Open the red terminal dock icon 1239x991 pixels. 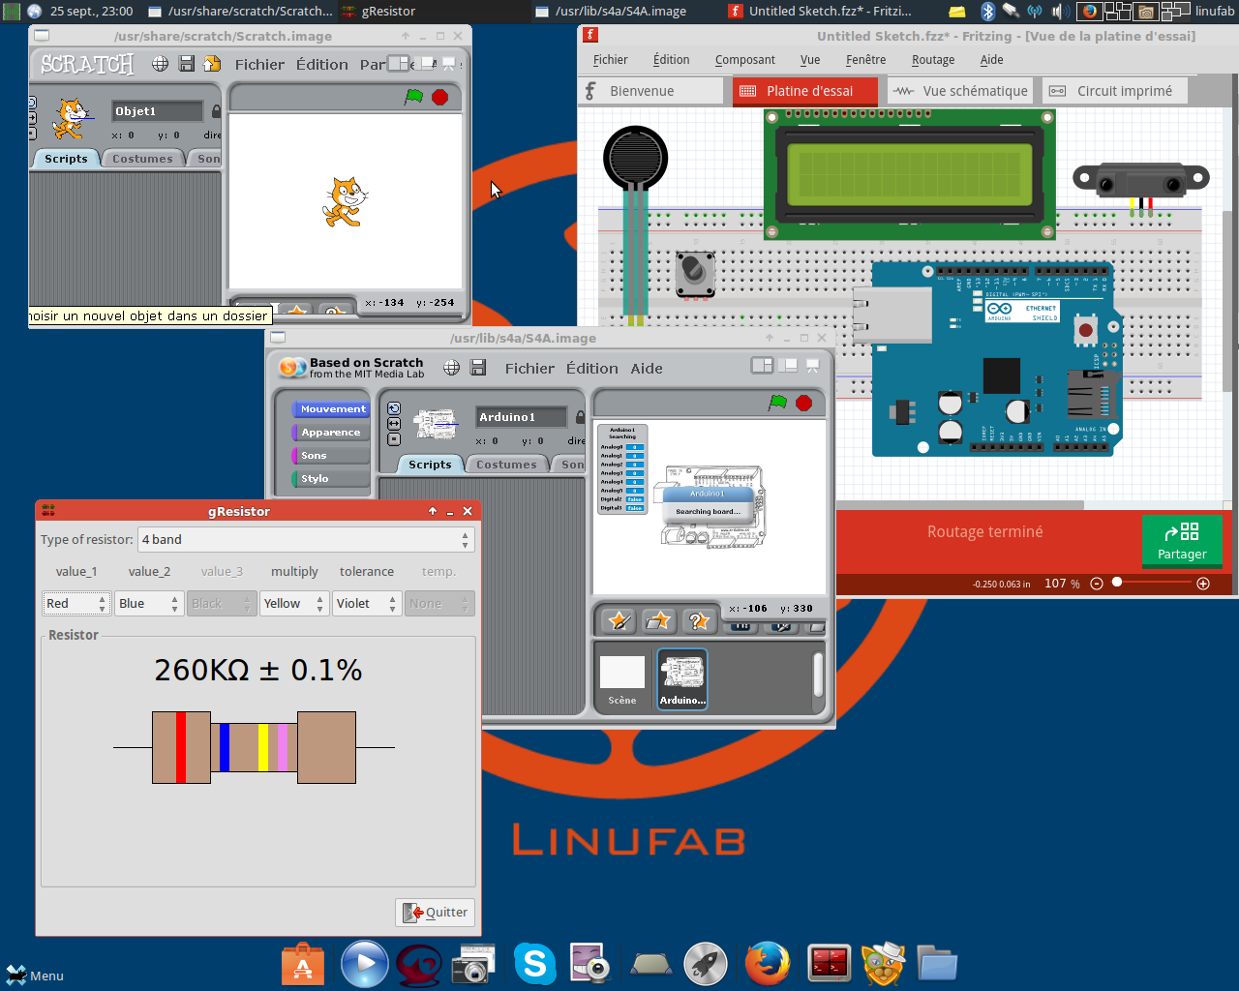click(830, 964)
